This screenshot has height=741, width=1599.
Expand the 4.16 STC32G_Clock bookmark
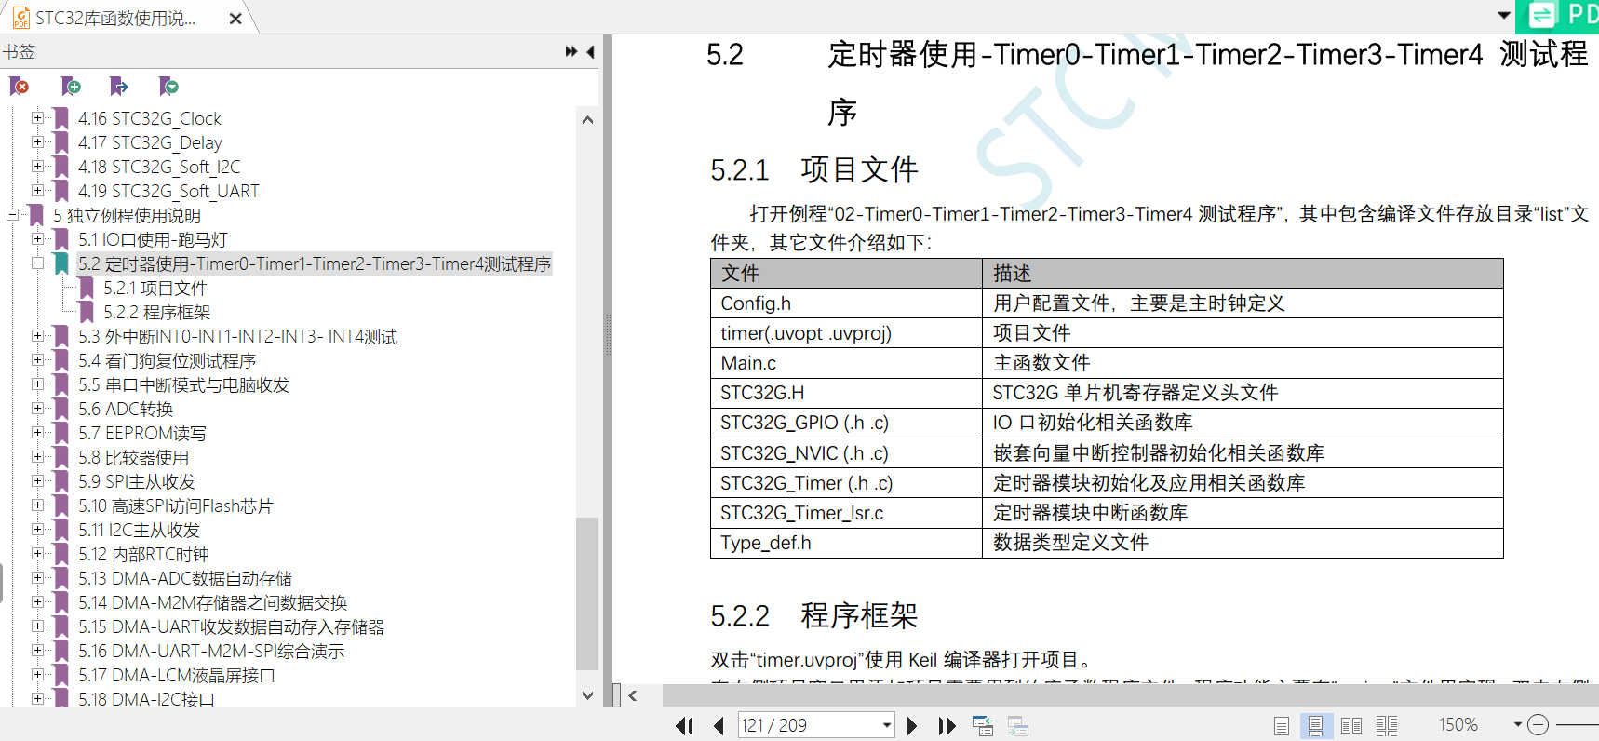[x=37, y=118]
